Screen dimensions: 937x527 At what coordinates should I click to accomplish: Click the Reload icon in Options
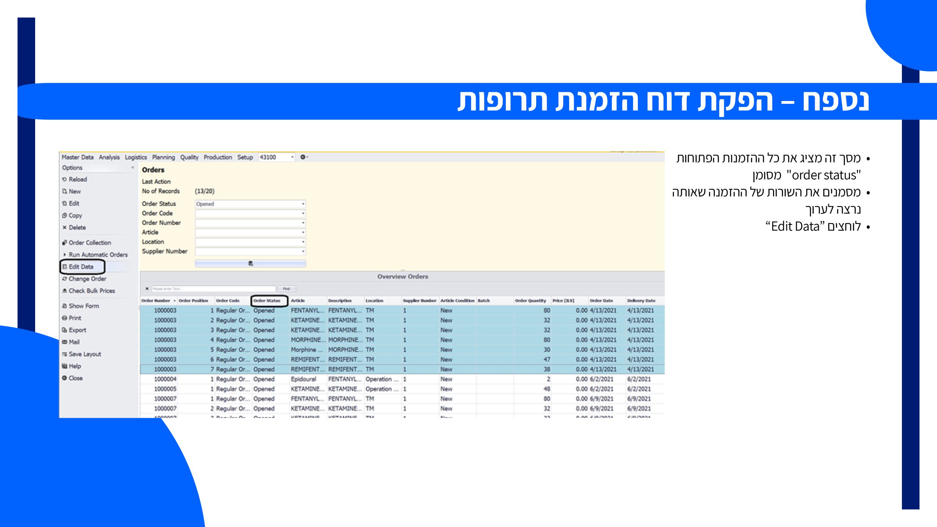tap(64, 179)
